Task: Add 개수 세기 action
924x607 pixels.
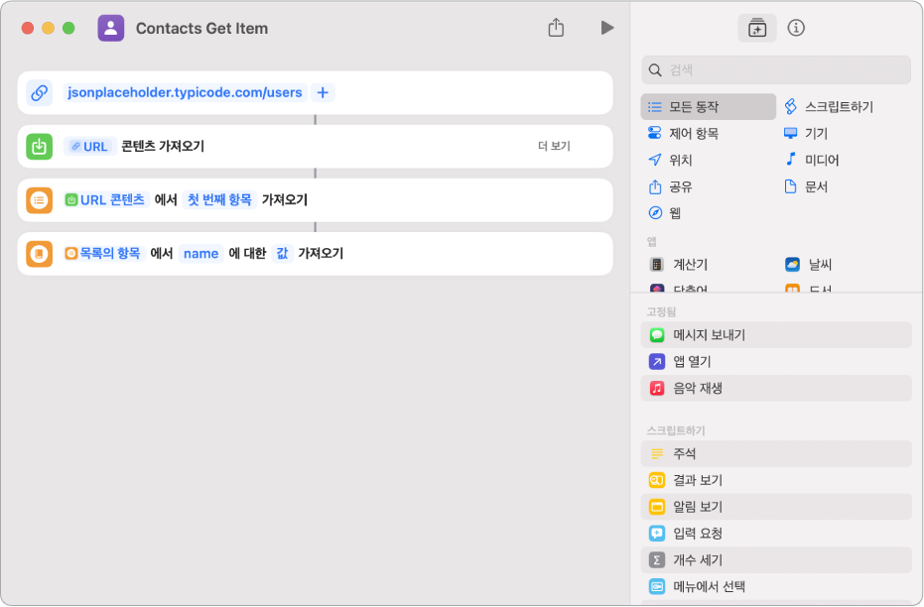Action: [776, 560]
